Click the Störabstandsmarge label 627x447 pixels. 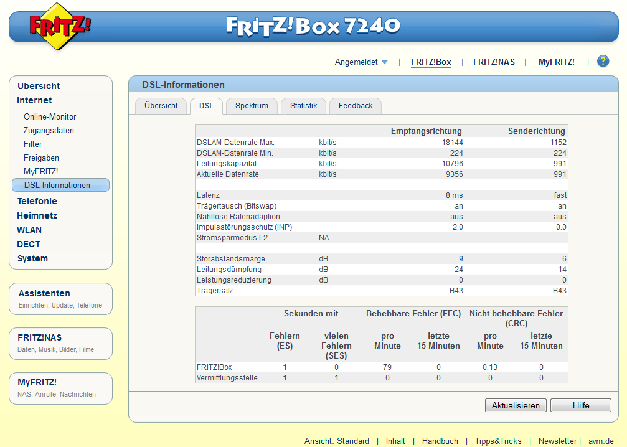(x=231, y=259)
